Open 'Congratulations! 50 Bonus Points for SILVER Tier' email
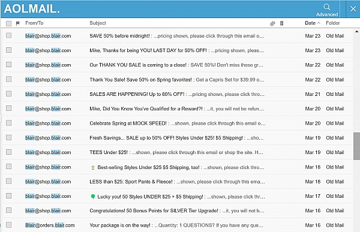Viewport: 360px width, 232px height. click(177, 210)
